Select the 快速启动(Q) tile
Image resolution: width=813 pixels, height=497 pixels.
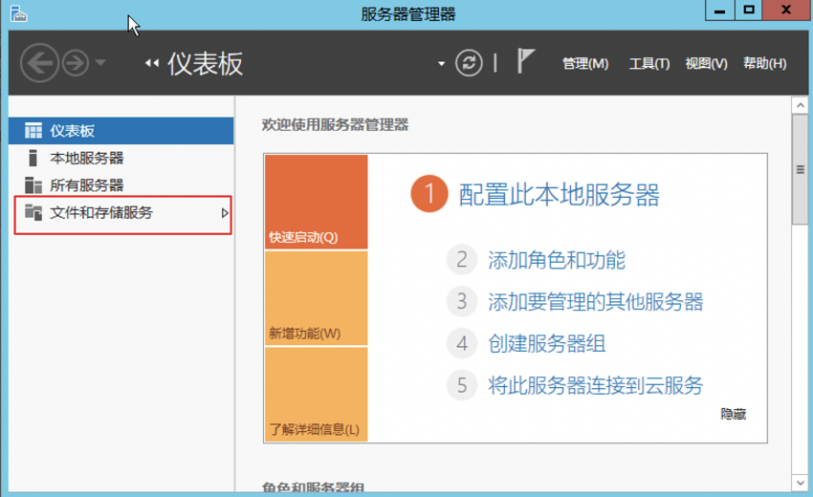tap(317, 202)
